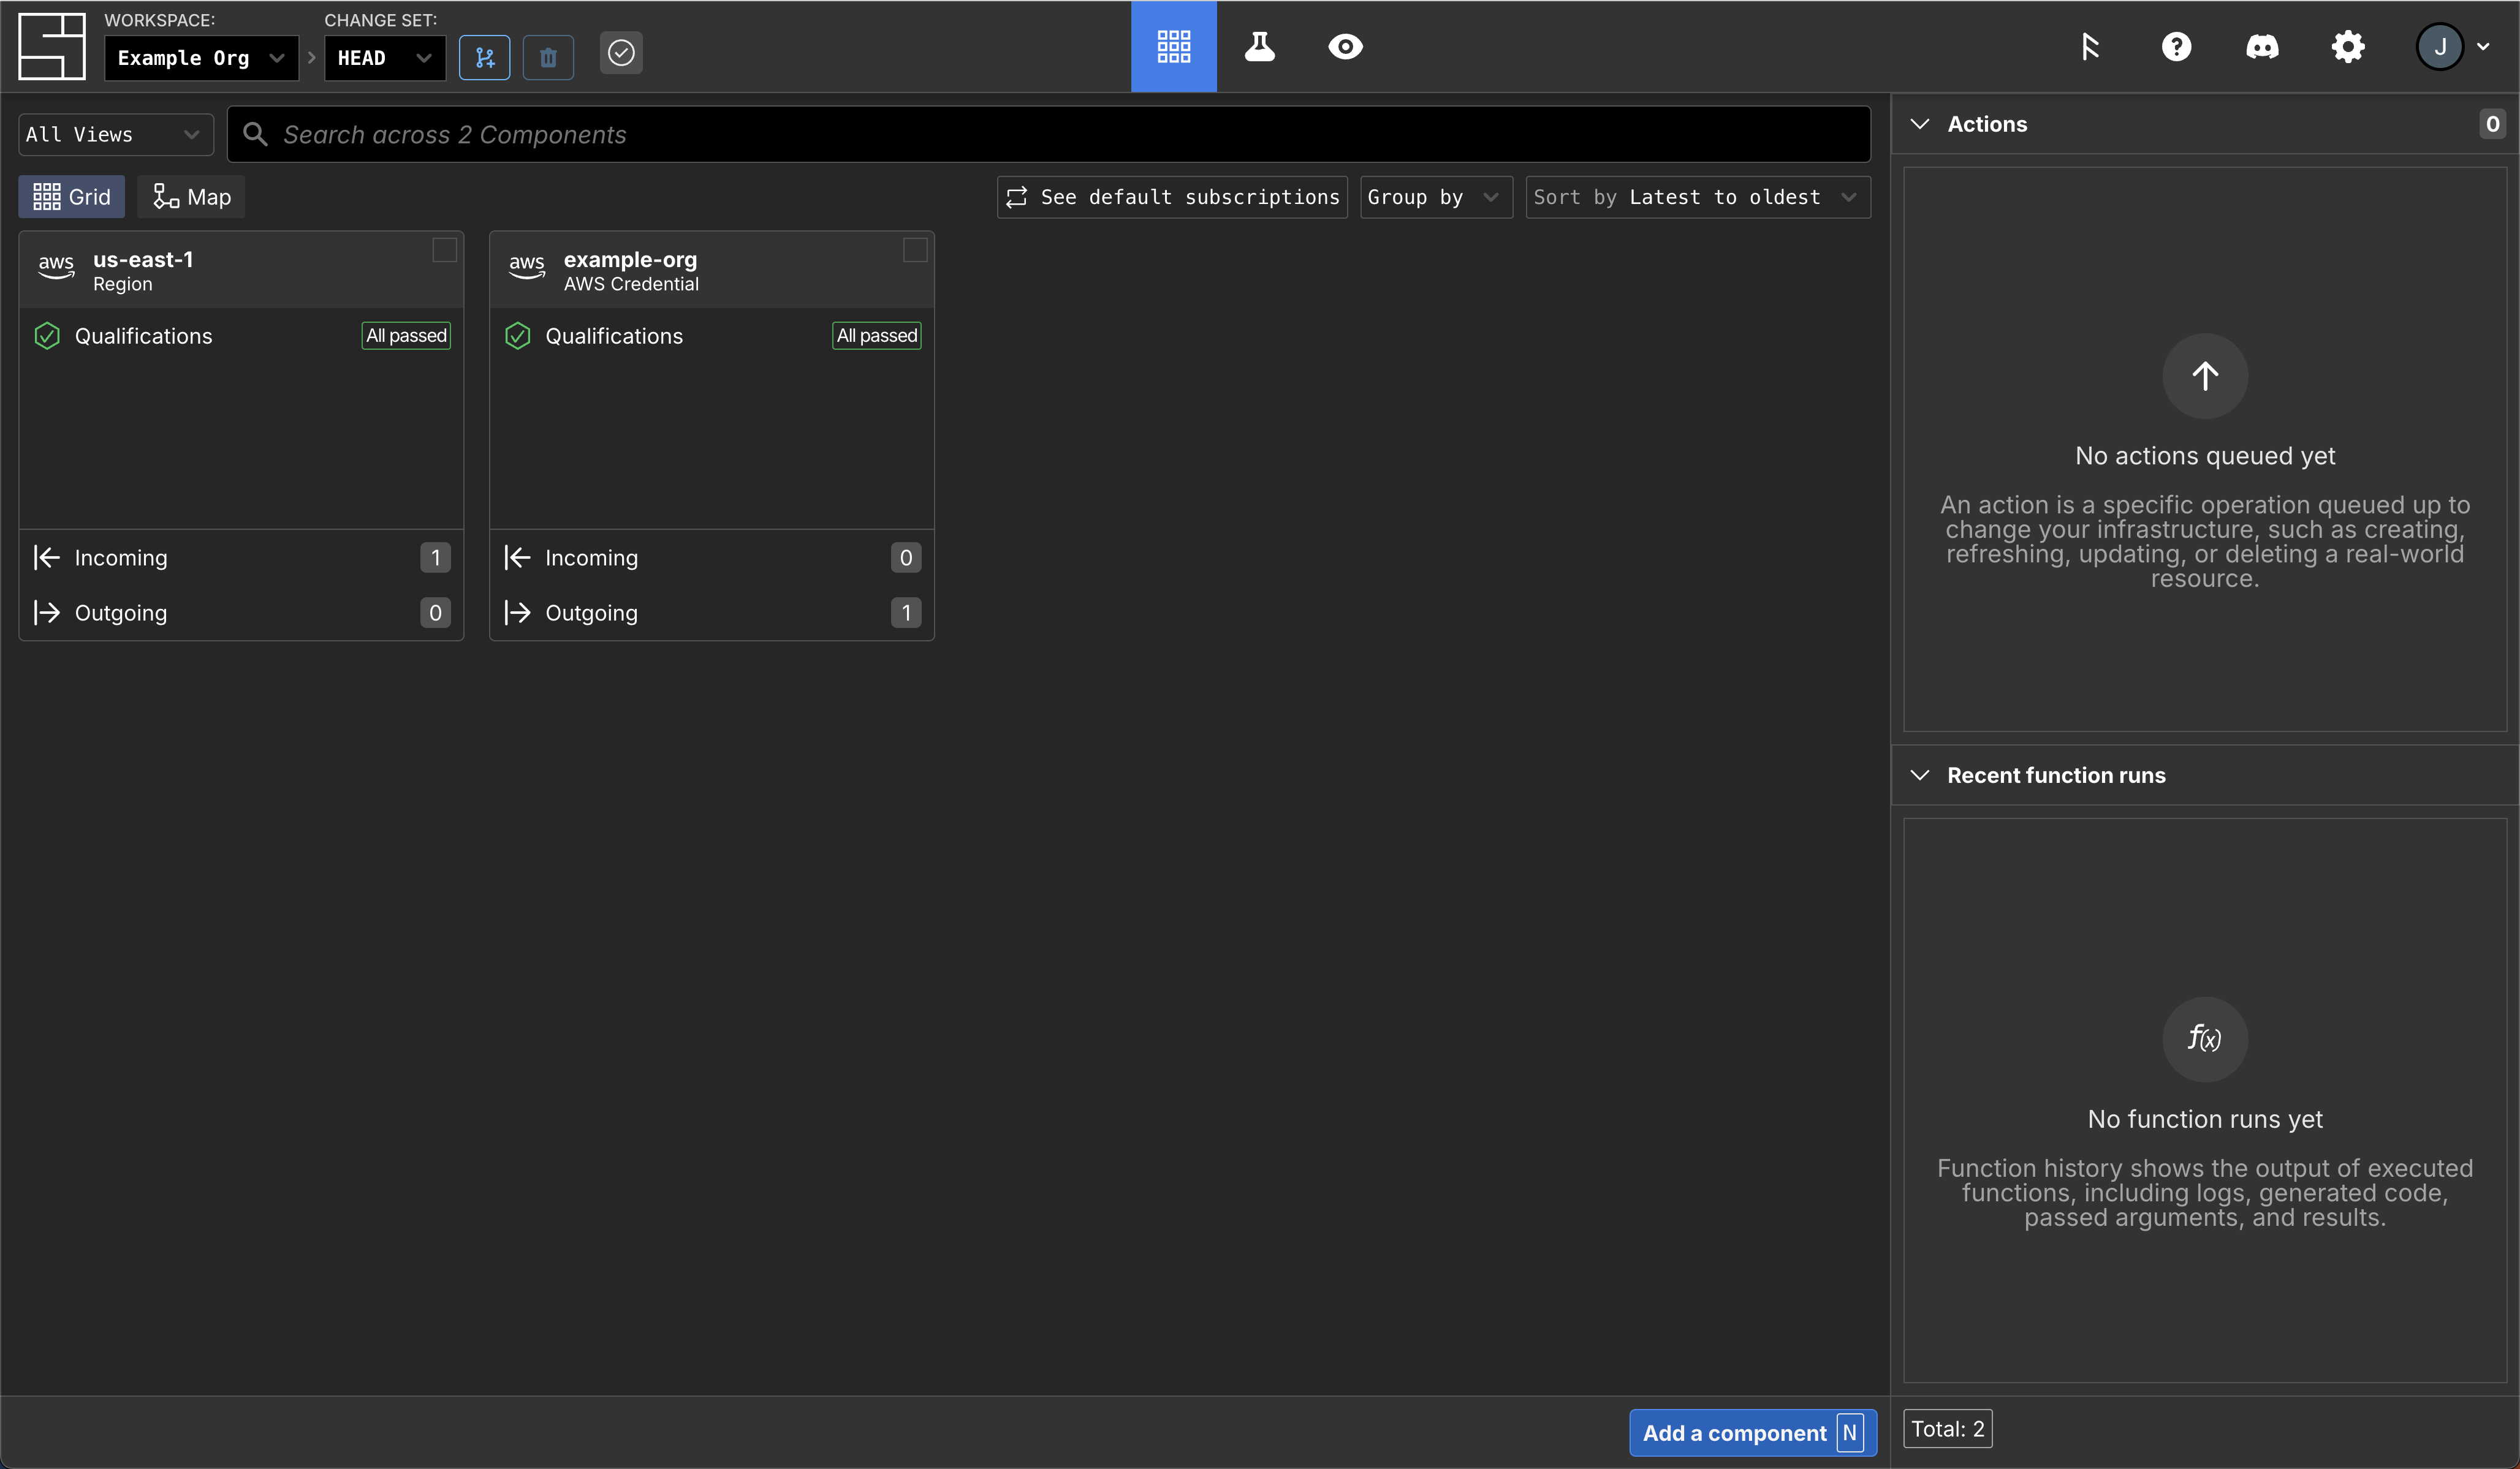This screenshot has width=2520, height=1469.
Task: Open the Example Org workspace dropdown
Action: [x=201, y=58]
